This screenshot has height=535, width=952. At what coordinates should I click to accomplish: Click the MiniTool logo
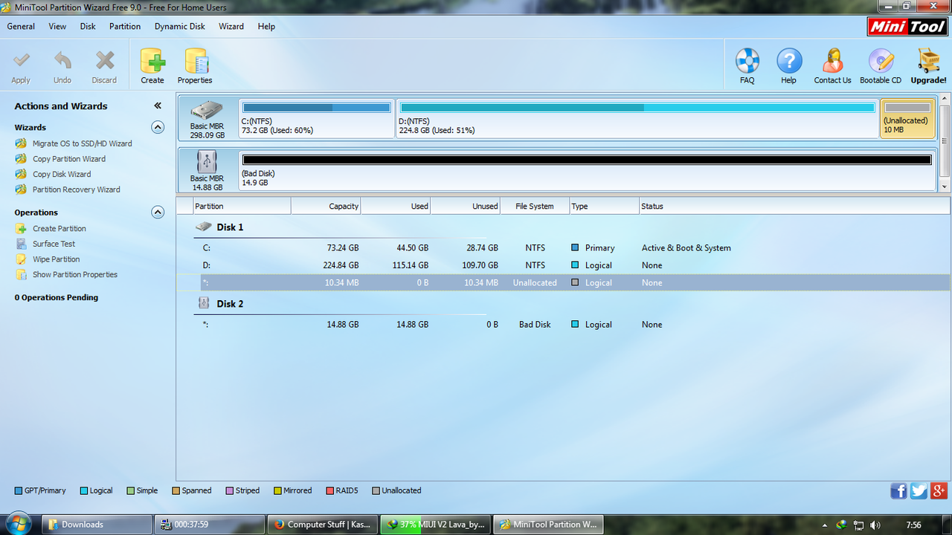pos(907,27)
